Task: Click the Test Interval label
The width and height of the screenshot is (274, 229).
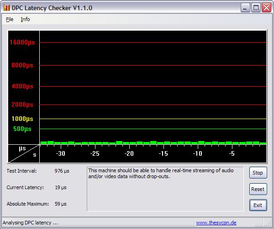Action: 21,171
